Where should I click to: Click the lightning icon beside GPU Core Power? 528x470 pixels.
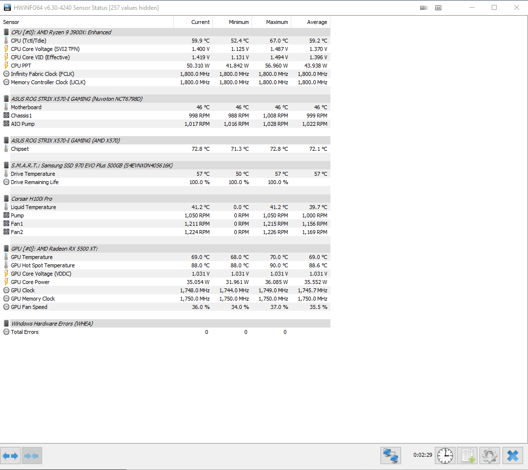click(6, 282)
